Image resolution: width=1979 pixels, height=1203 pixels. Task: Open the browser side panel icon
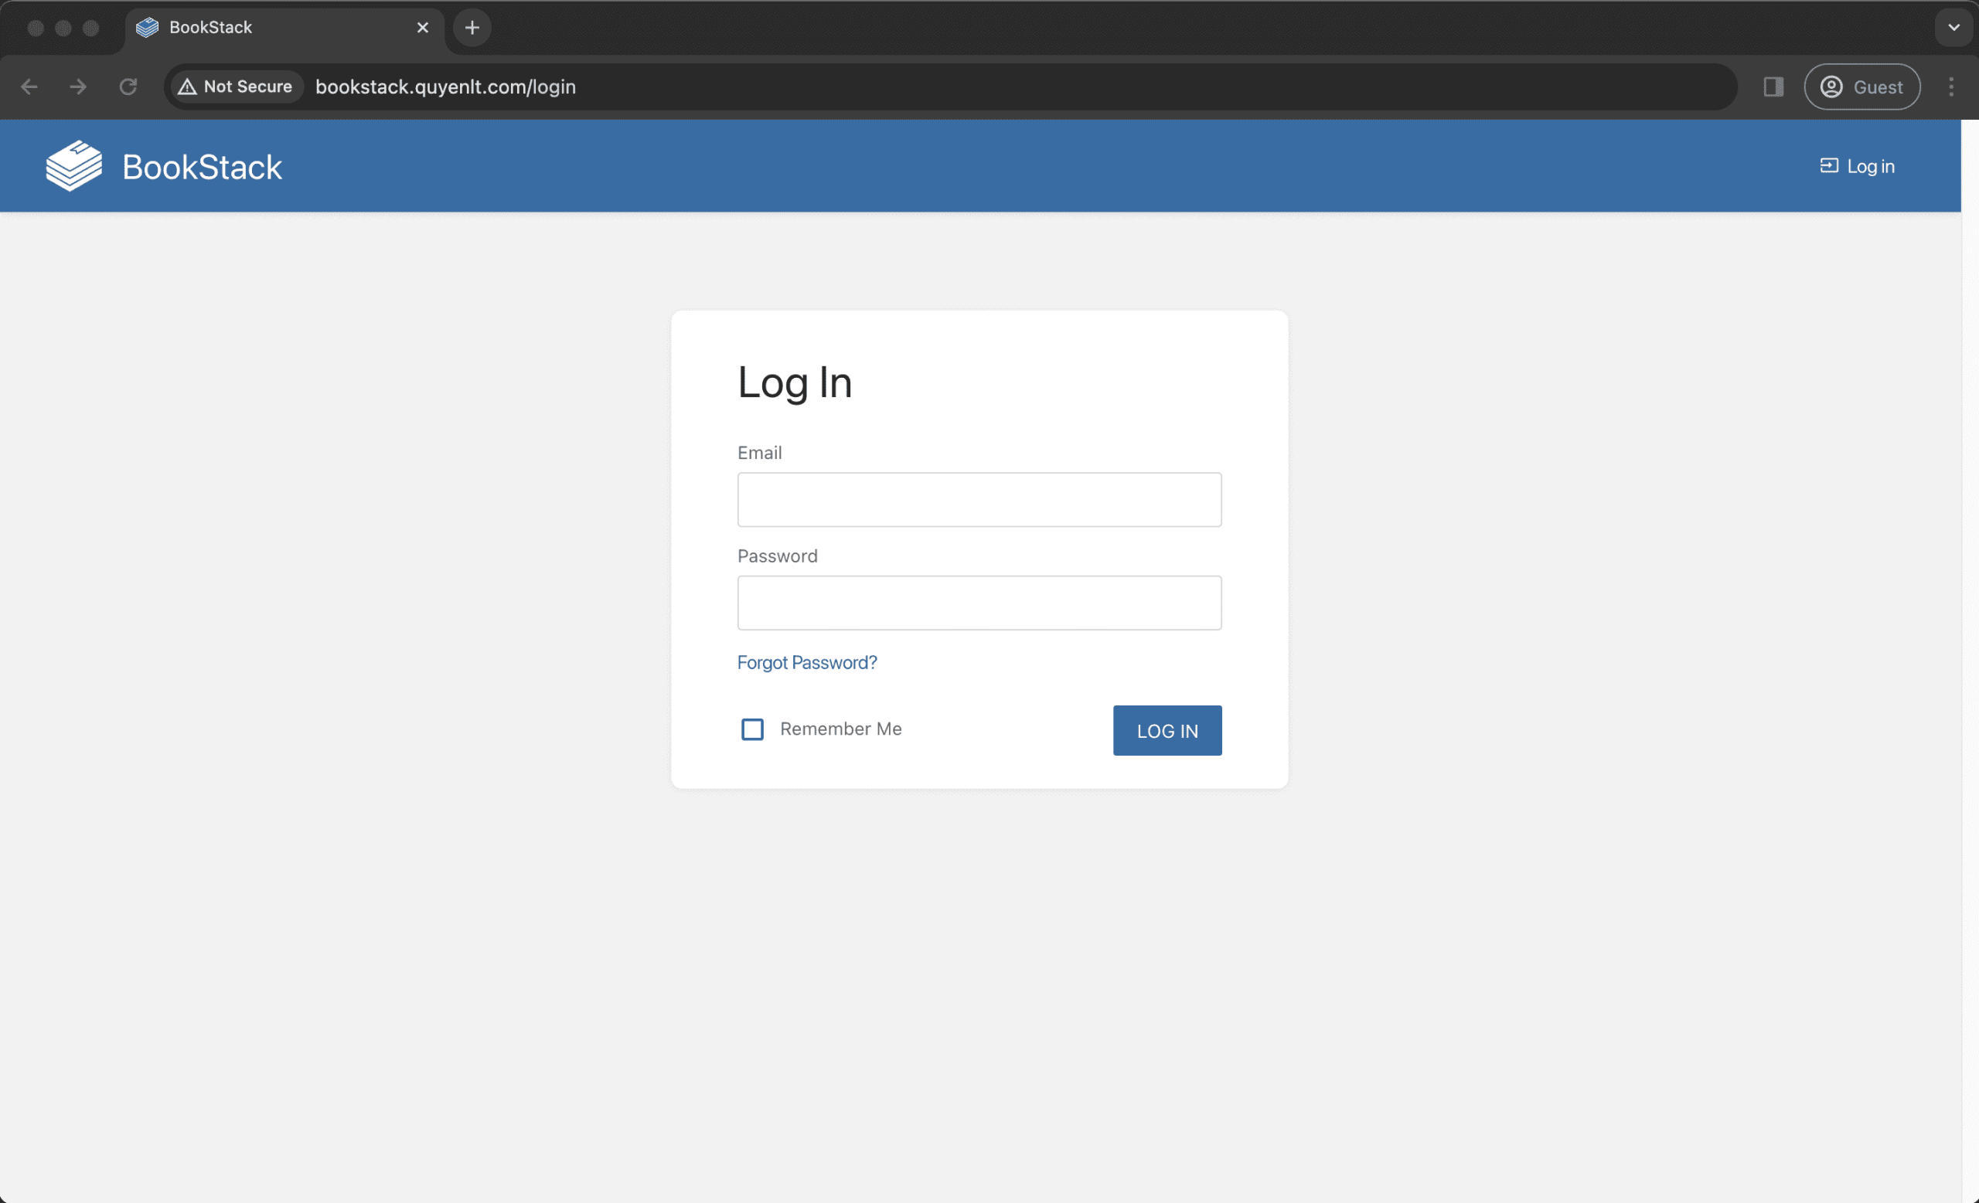pyautogui.click(x=1773, y=87)
